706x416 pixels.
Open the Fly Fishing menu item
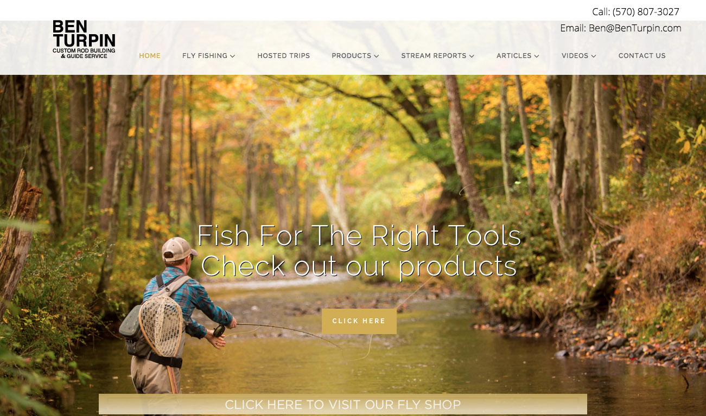click(x=205, y=56)
